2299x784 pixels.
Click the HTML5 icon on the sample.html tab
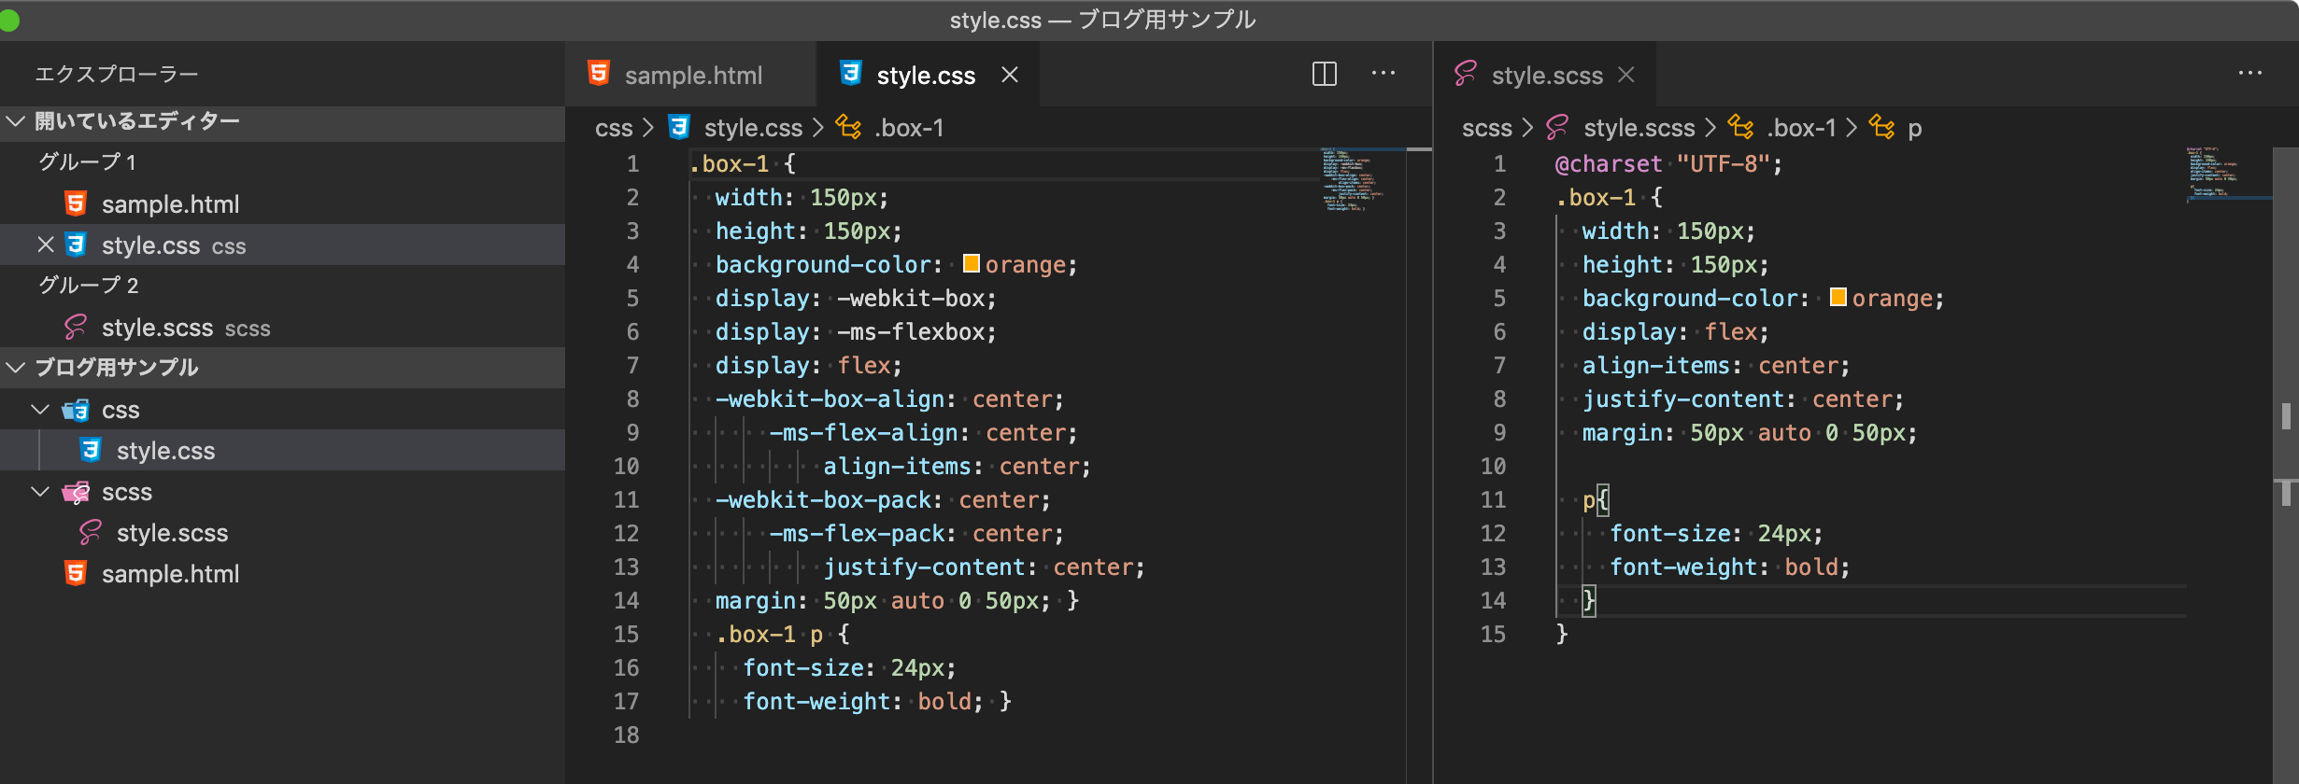599,74
